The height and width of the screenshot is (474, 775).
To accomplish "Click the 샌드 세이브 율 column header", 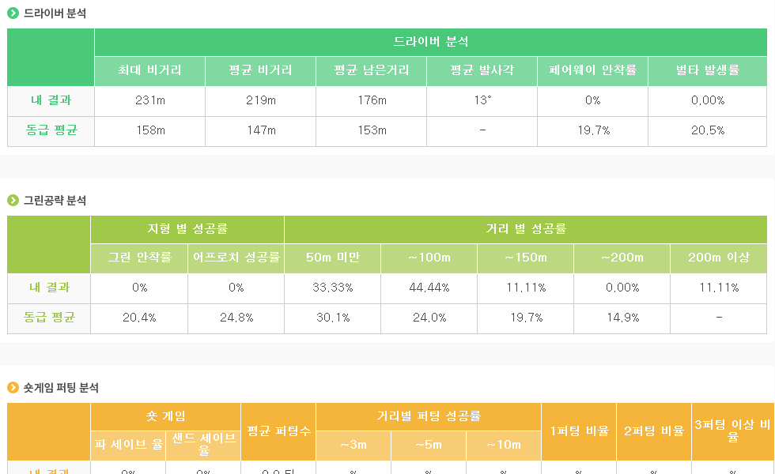I will pos(203,446).
